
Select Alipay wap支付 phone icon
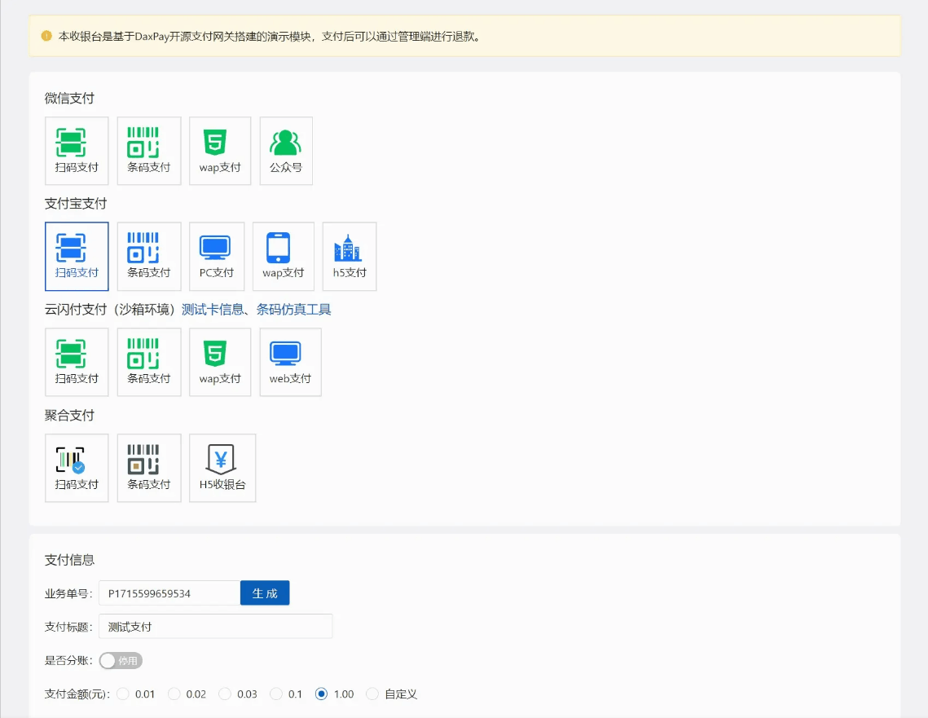point(283,256)
